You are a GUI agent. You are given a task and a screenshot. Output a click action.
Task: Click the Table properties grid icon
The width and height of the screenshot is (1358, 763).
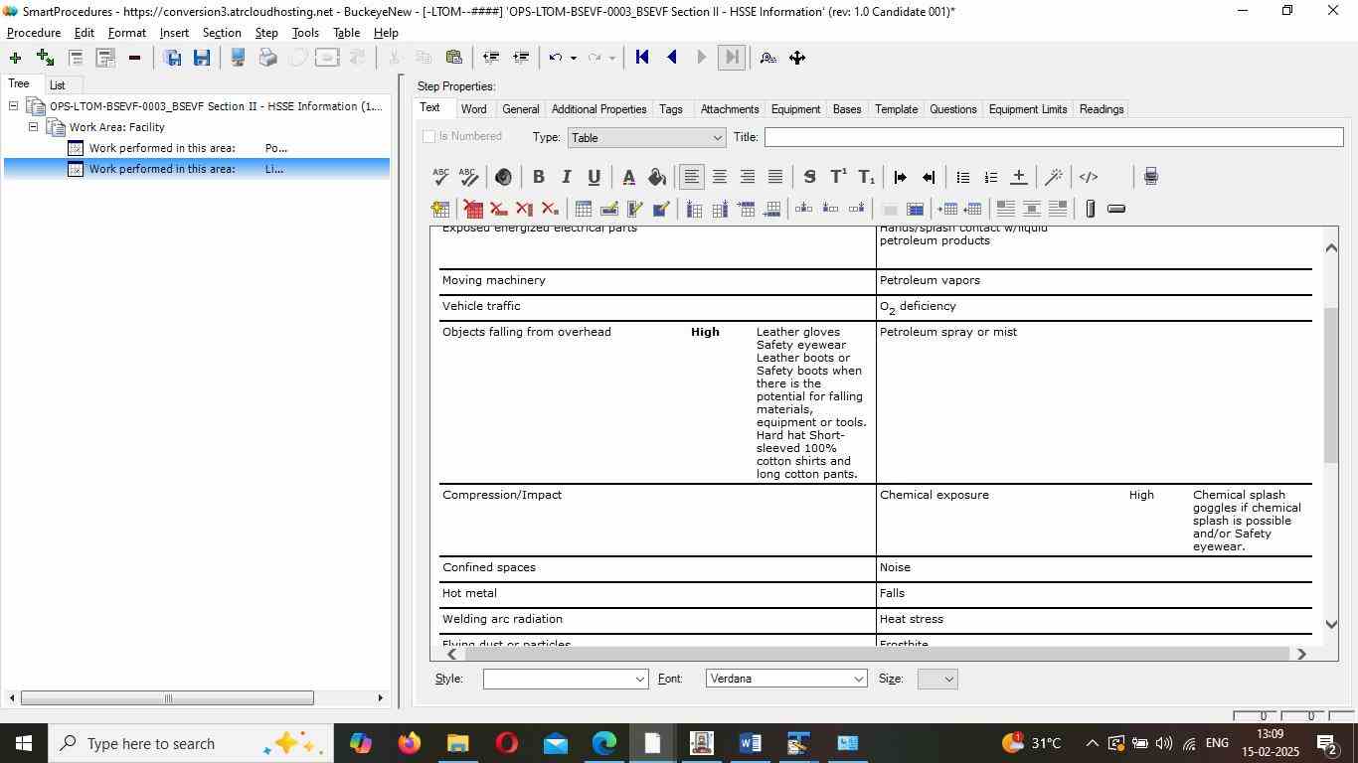584,209
